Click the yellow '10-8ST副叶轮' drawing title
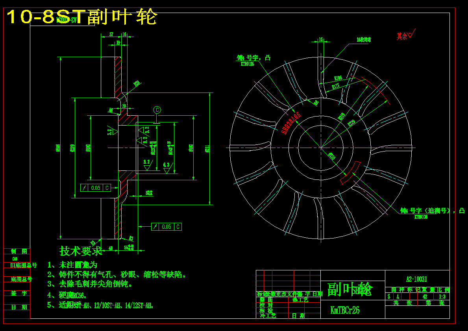The height and width of the screenshot is (331, 468). coord(81,17)
